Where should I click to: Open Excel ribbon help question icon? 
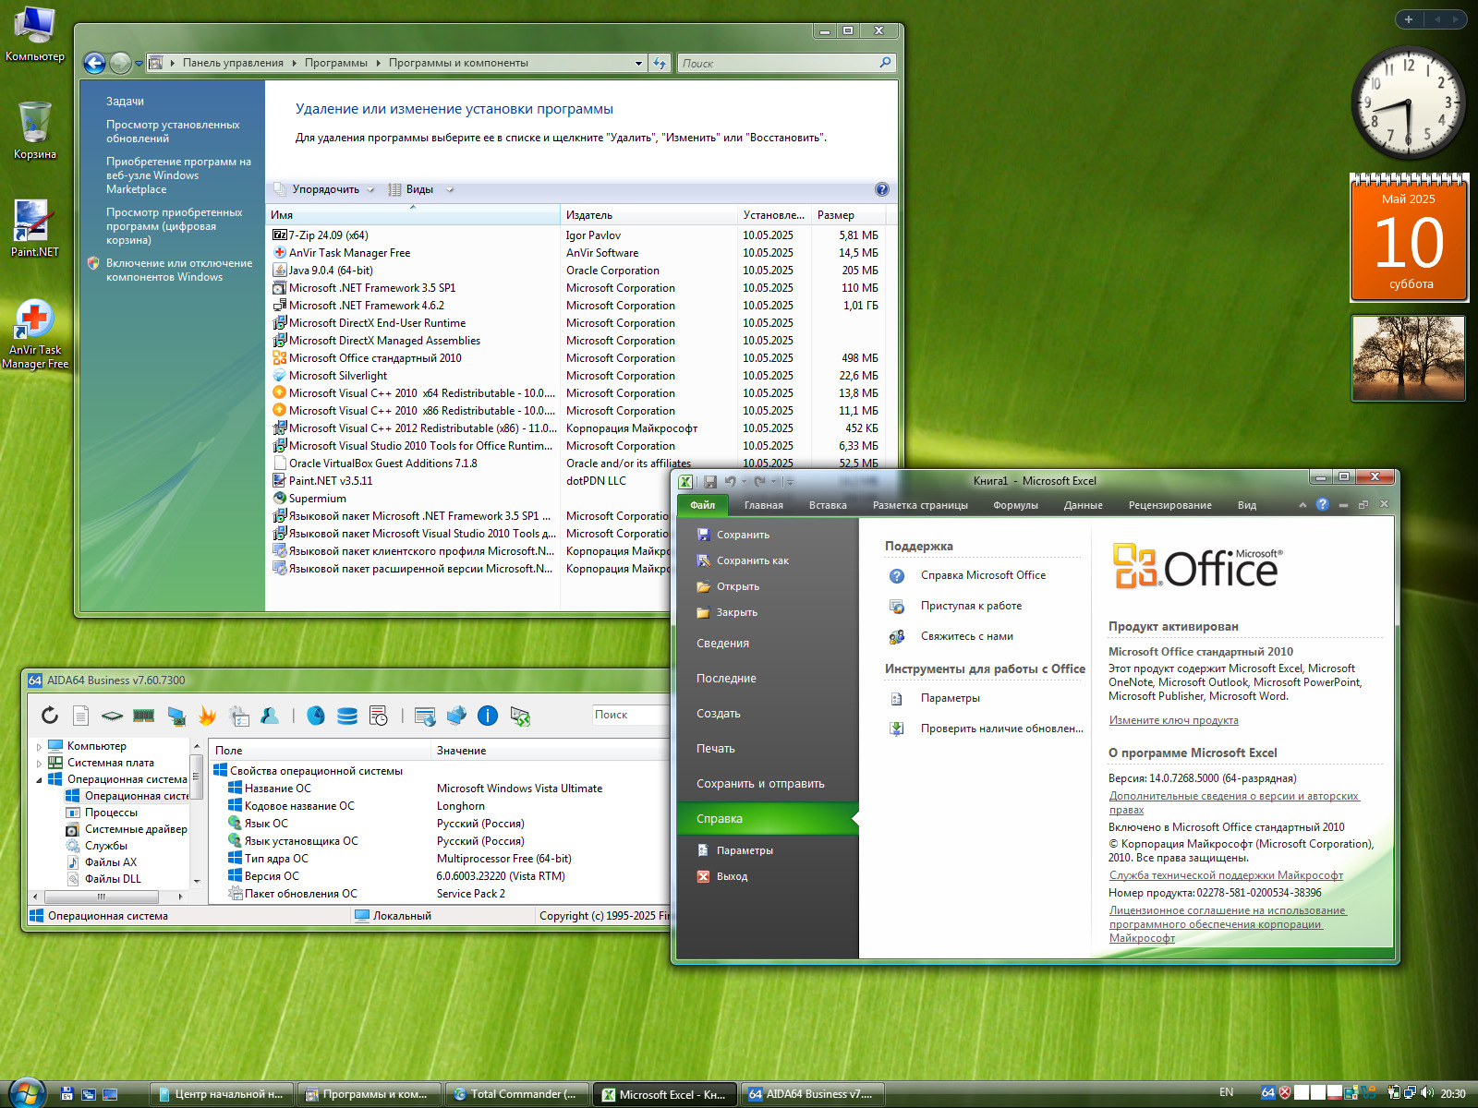pyautogui.click(x=1322, y=504)
